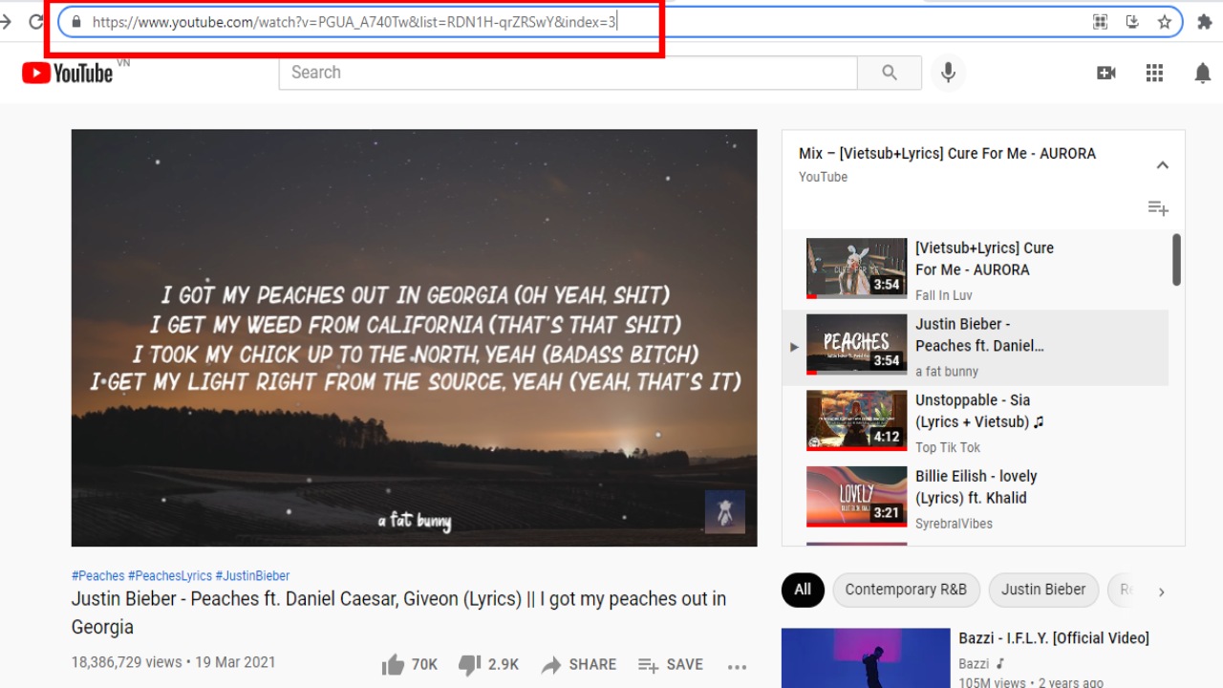1223x688 pixels.
Task: Click the 'a fat bunny' channel name in playlist
Action: point(947,372)
